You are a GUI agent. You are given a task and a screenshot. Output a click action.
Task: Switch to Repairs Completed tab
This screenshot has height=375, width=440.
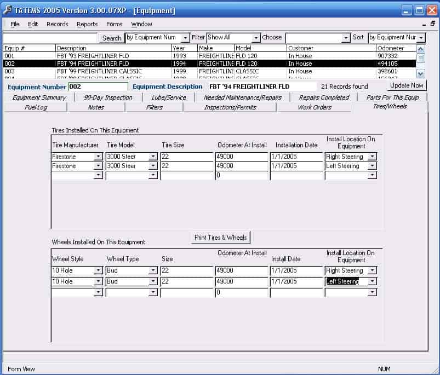324,97
